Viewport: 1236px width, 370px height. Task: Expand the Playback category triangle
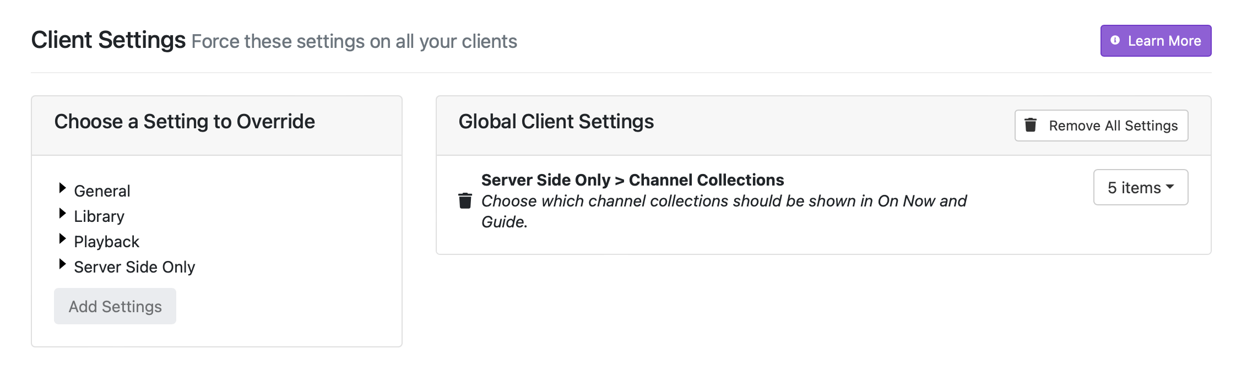(x=62, y=239)
